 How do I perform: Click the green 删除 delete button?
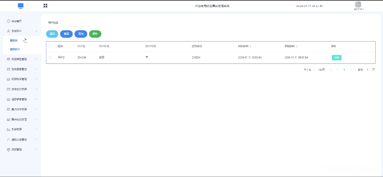pyautogui.click(x=95, y=34)
